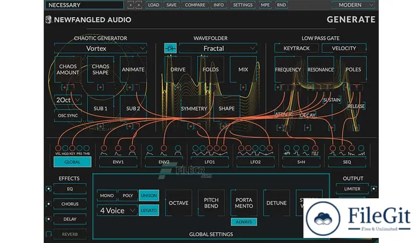420x243 pixels.
Task: Open the MODERN theme dropdown
Action: (x=353, y=5)
